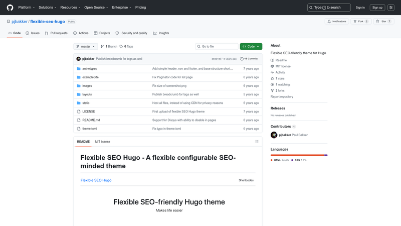The width and height of the screenshot is (401, 226).
Task: Switch to the Issues tab
Action: 33,33
